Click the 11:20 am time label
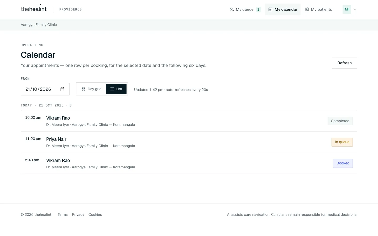 [x=33, y=139]
